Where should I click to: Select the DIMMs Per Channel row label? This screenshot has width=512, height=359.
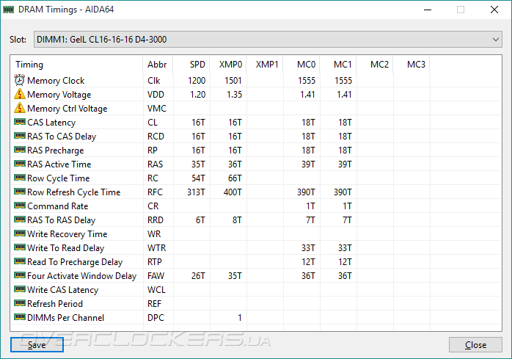(x=65, y=318)
